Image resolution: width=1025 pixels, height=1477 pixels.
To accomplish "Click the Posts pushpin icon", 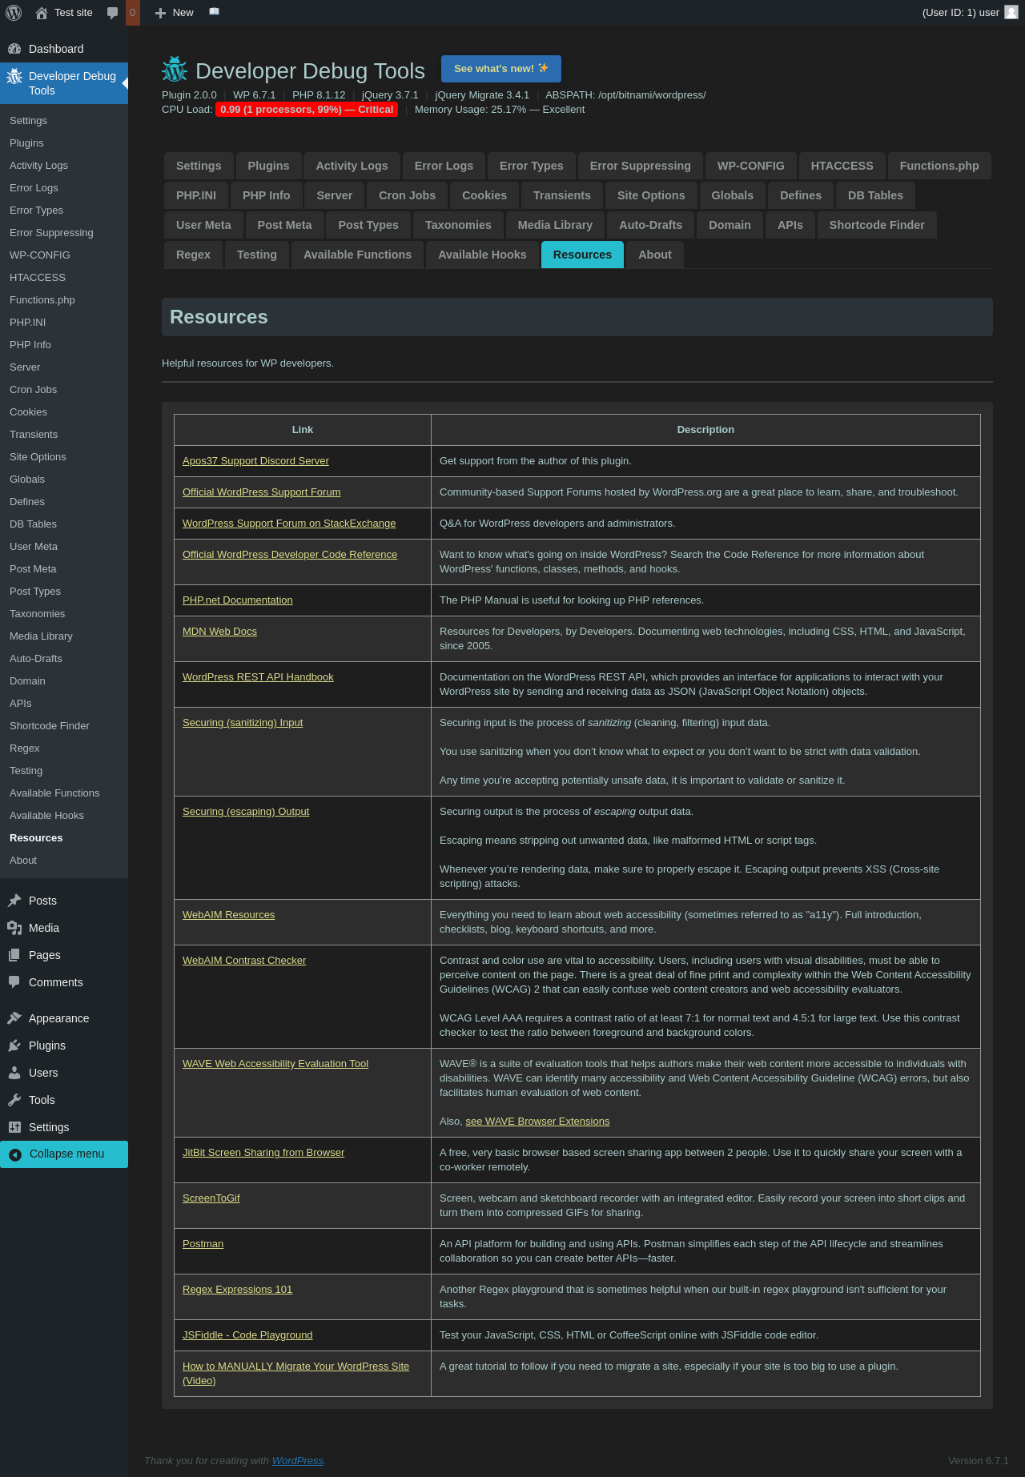I will click(14, 901).
